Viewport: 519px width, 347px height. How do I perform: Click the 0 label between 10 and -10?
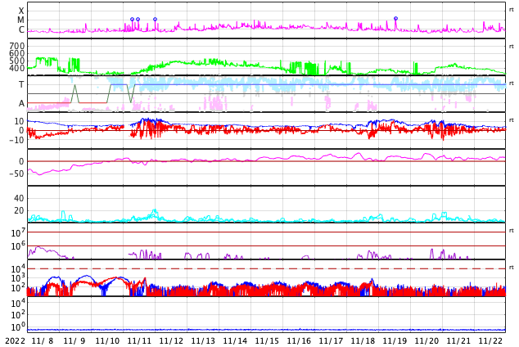tap(22, 131)
